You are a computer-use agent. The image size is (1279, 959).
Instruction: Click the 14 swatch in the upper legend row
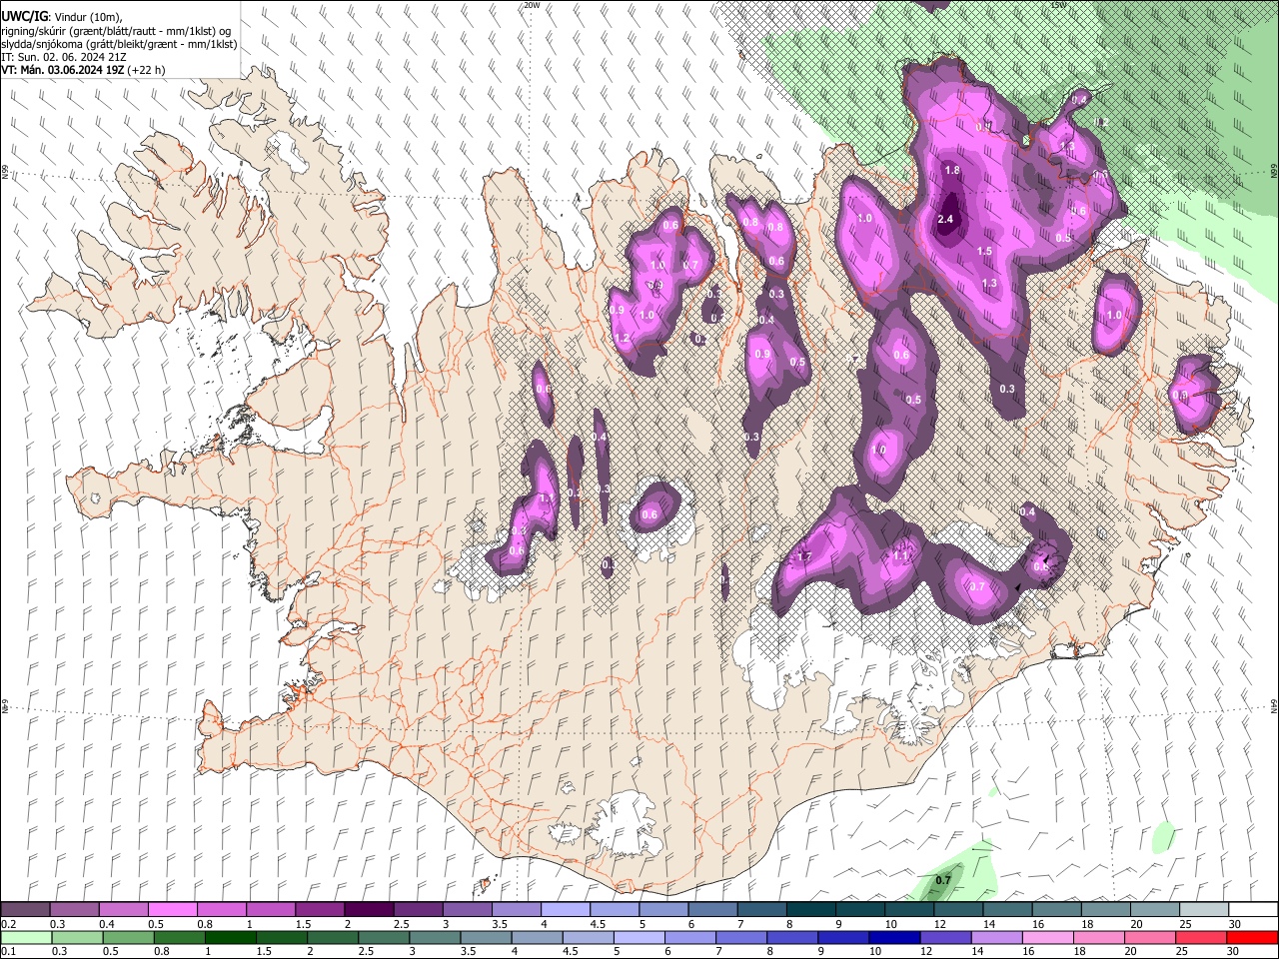point(1006,910)
